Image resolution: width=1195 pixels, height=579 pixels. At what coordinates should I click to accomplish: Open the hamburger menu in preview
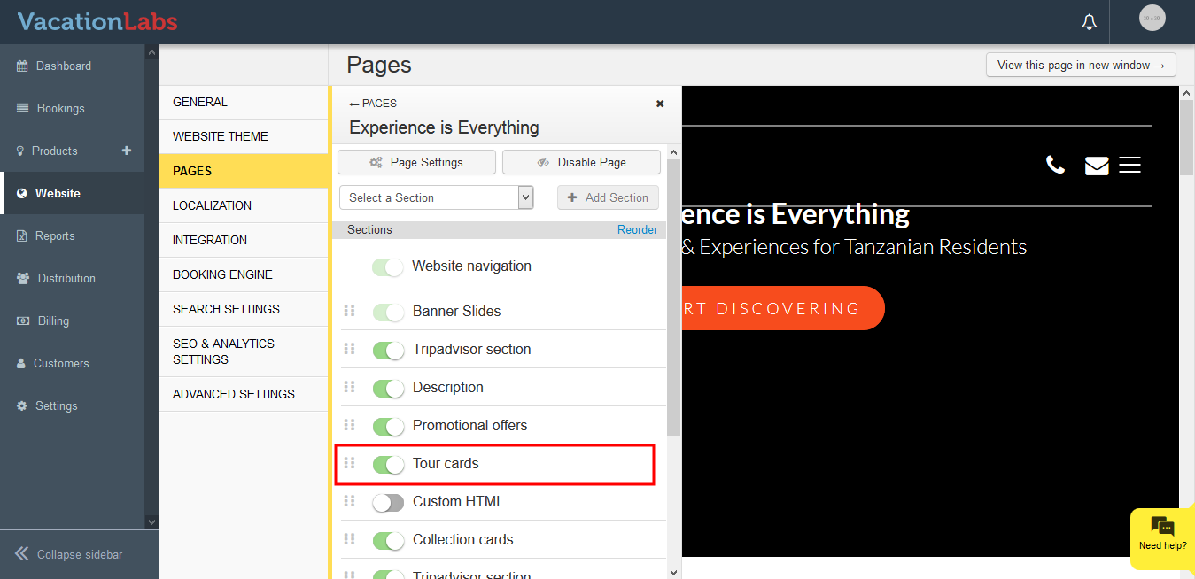pos(1129,165)
